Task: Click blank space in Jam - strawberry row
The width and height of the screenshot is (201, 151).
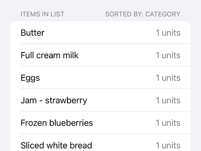Action: (121, 100)
